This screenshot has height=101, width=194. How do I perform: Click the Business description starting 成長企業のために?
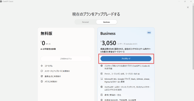126,50
